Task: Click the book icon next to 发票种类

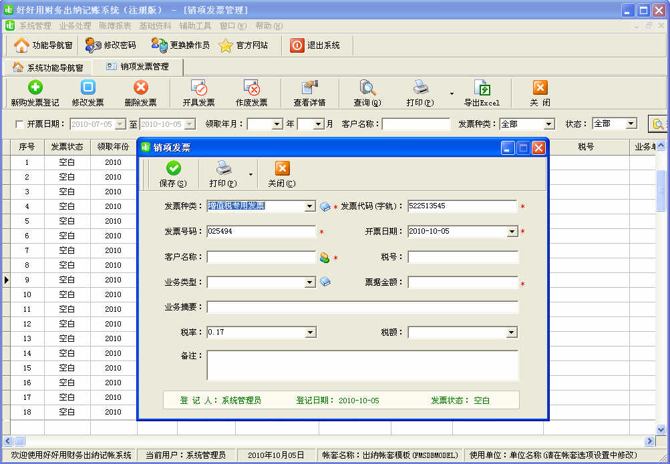Action: pos(325,206)
